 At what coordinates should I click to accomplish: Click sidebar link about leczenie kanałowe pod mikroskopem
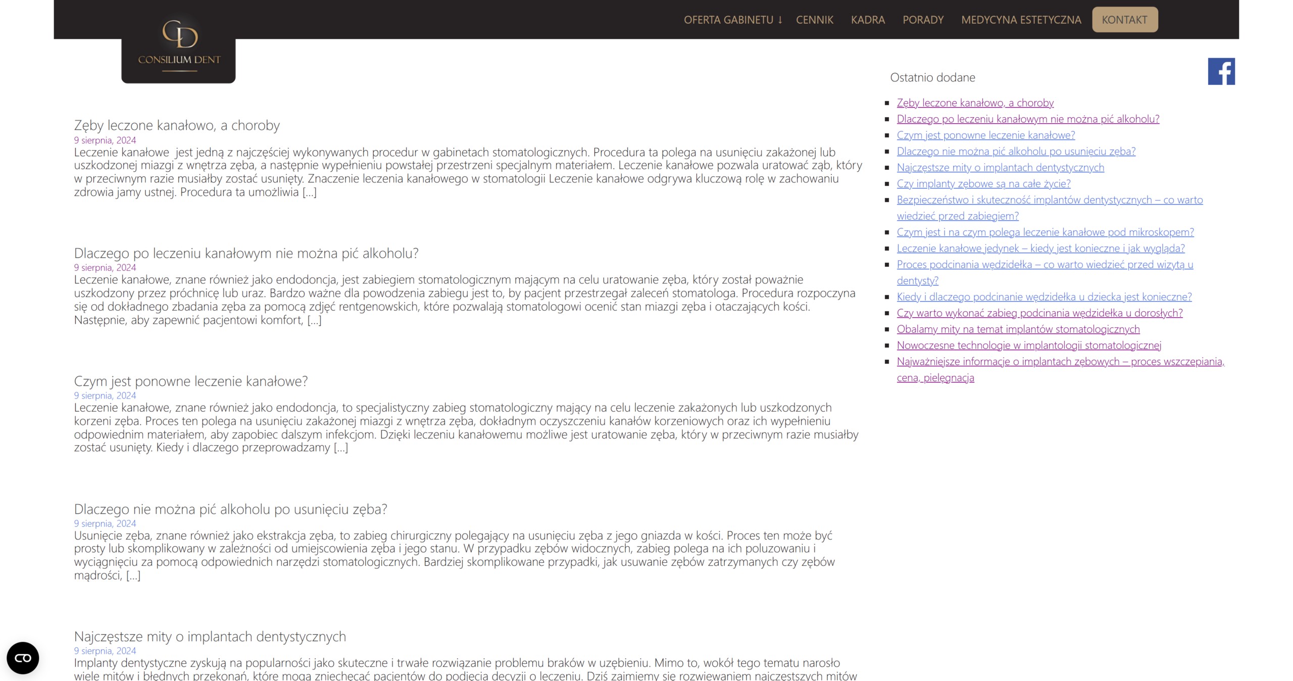tap(1045, 232)
